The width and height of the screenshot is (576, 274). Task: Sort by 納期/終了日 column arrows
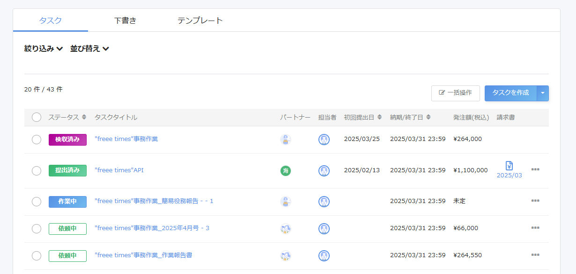pos(428,117)
